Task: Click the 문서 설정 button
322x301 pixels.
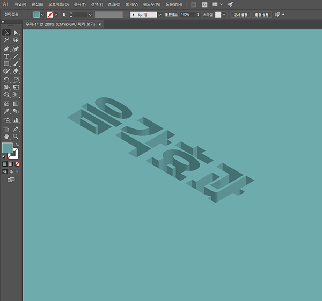Action: (x=240, y=15)
